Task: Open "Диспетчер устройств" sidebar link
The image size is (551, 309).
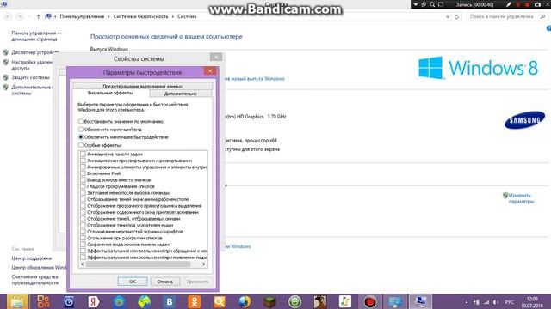Action: point(34,52)
